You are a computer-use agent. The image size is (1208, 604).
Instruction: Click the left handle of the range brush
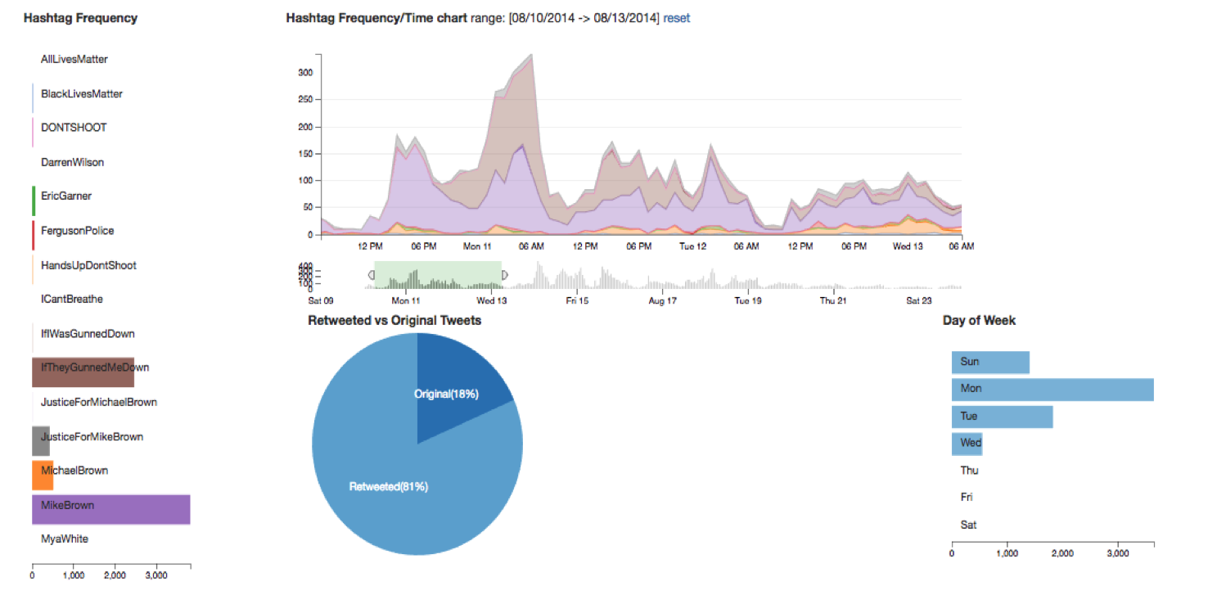click(373, 276)
